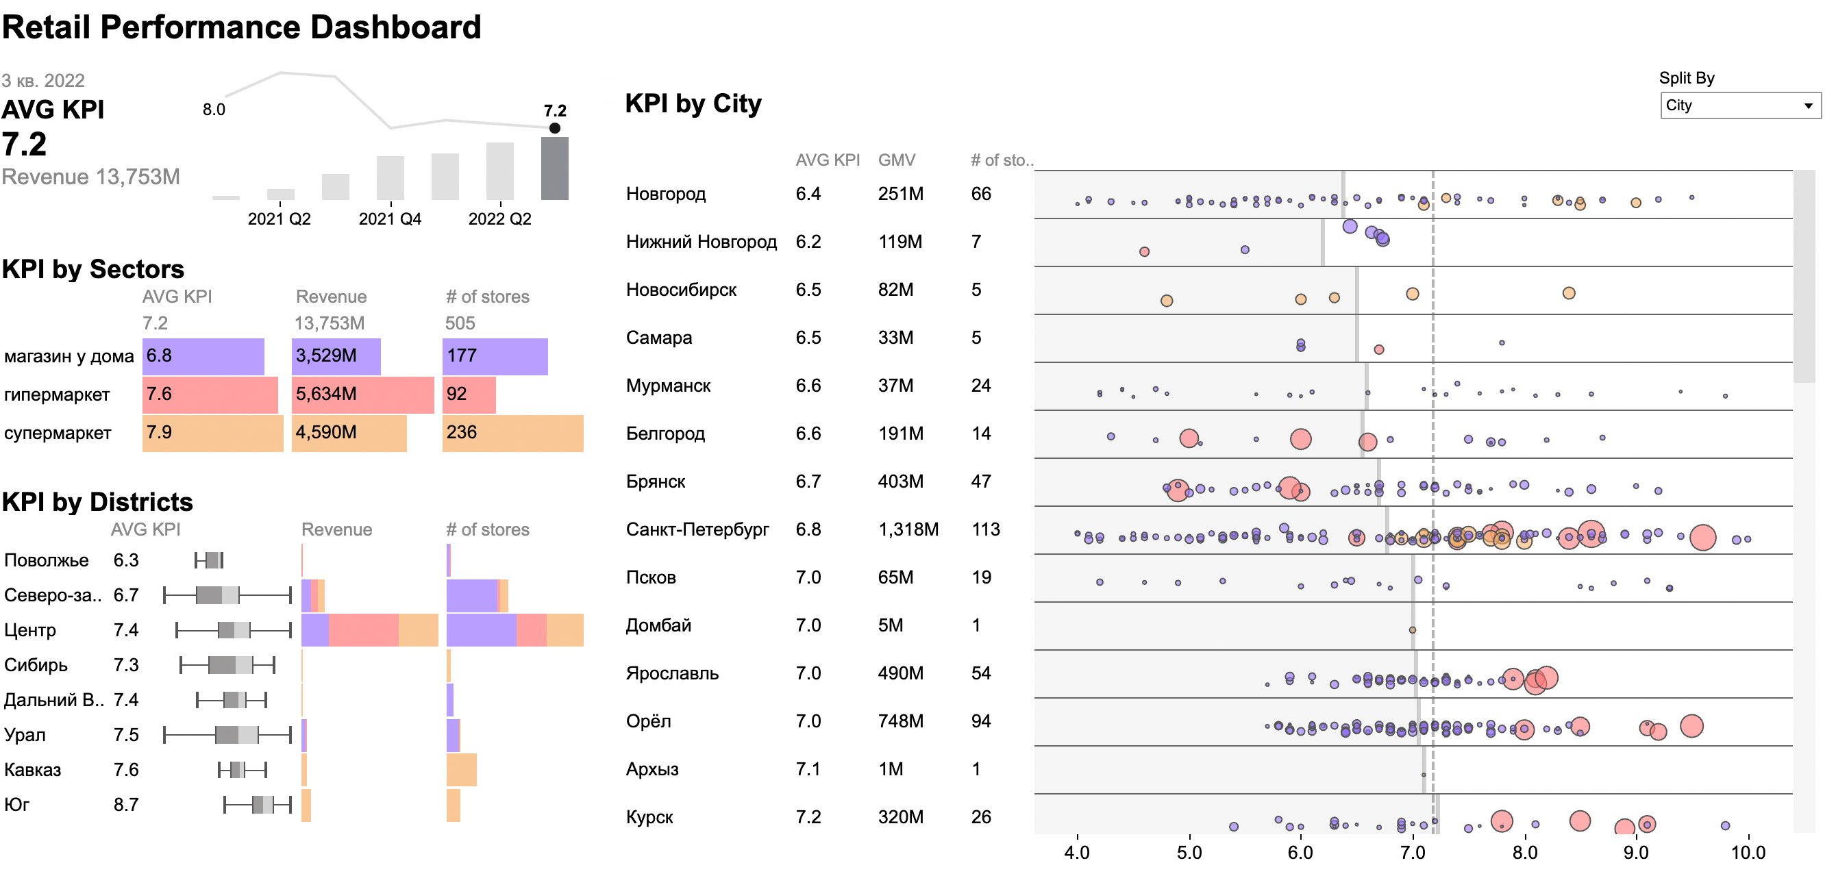
Task: Select the 7.2 dot marker on the KPI line
Action: click(554, 128)
